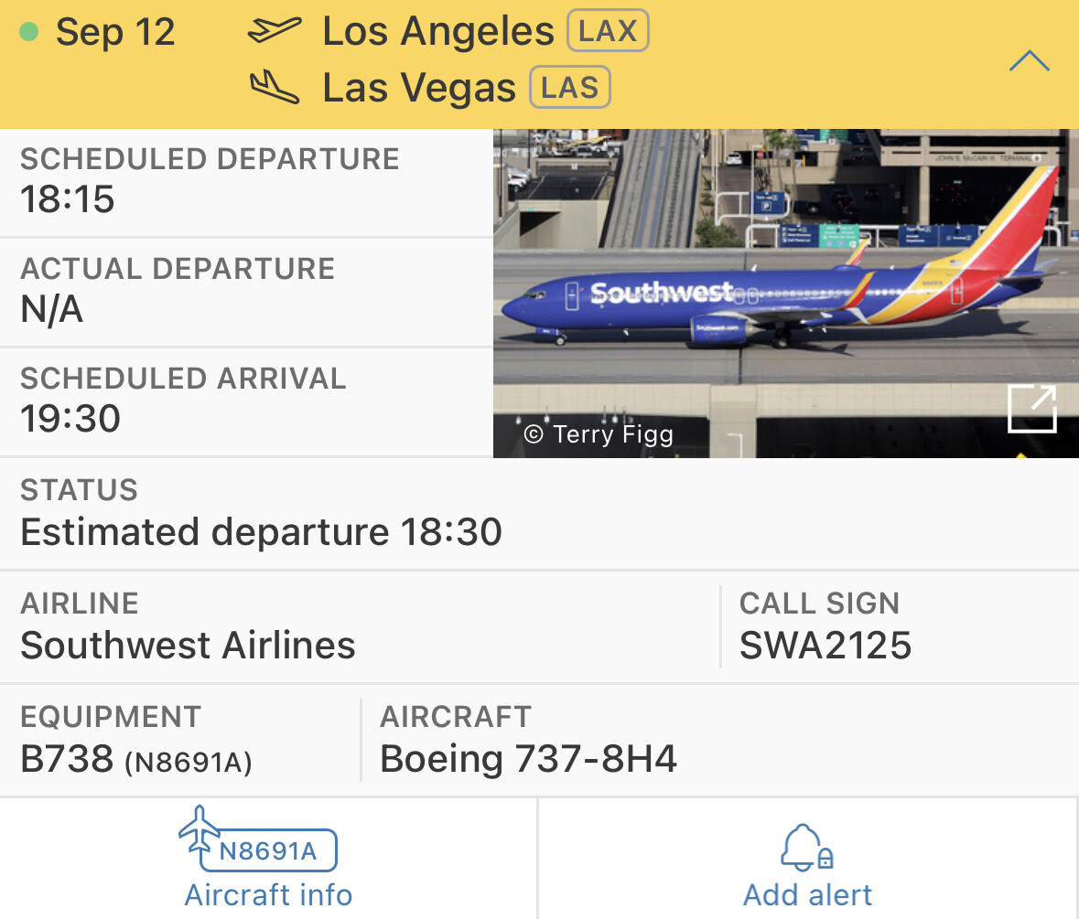1079x919 pixels.
Task: Tap the Southwest Airlines airline name
Action: coord(188,646)
